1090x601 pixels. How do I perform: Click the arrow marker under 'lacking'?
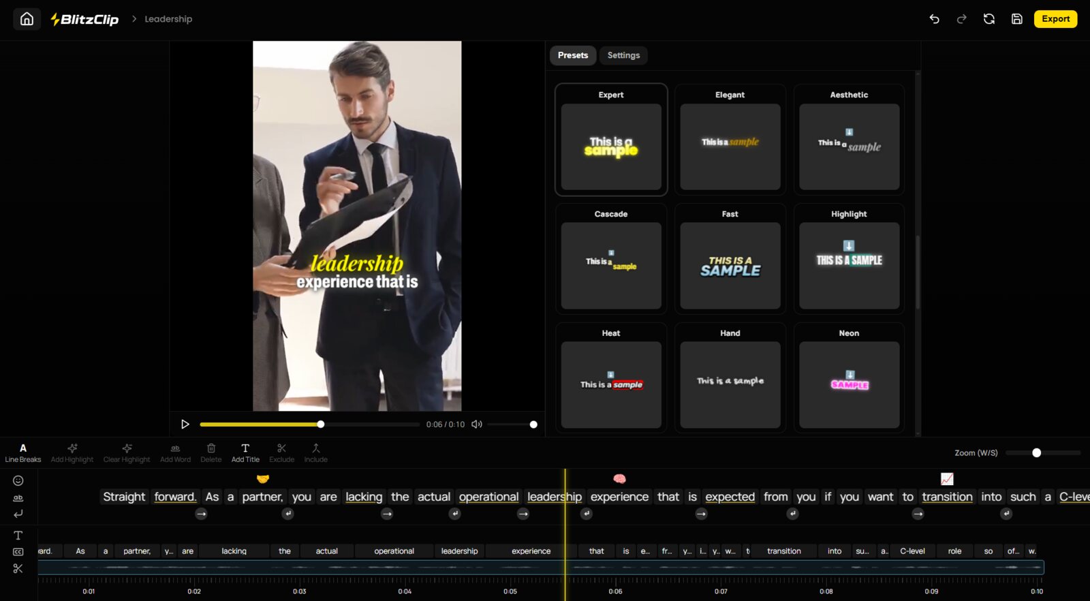point(387,514)
